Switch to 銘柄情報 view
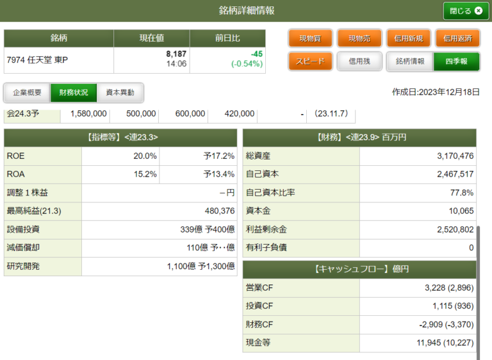 [x=410, y=61]
